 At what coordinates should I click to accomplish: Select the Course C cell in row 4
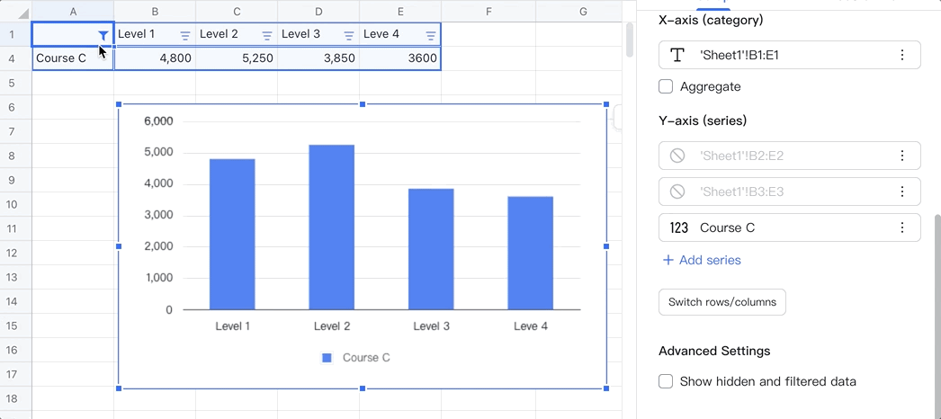72,58
